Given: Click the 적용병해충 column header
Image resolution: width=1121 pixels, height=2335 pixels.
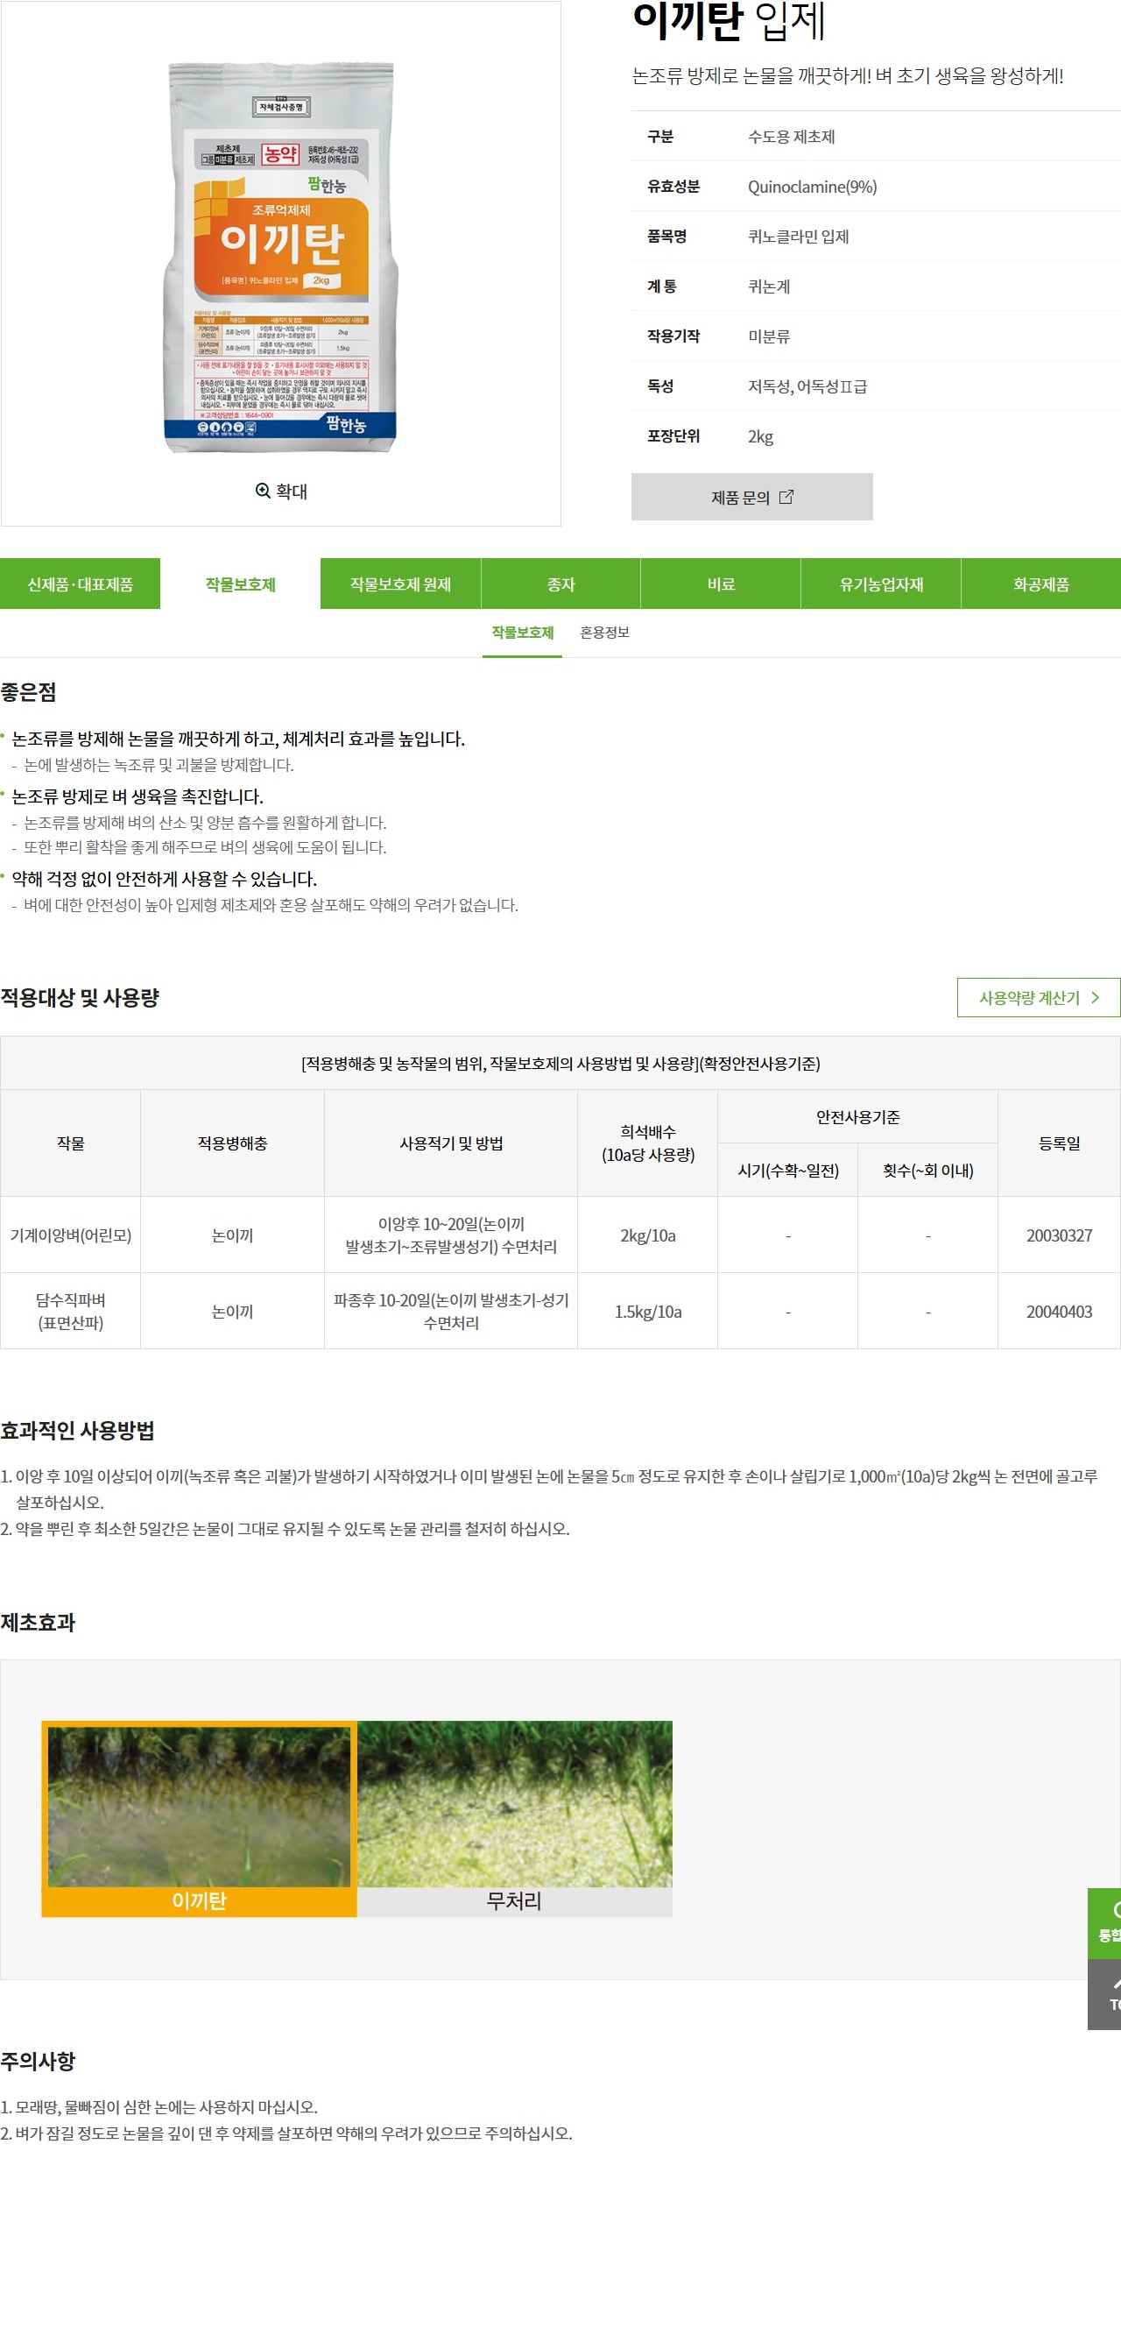Looking at the screenshot, I should click(232, 1143).
